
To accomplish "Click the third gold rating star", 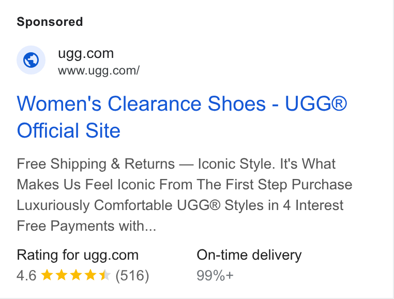I will click(x=75, y=275).
